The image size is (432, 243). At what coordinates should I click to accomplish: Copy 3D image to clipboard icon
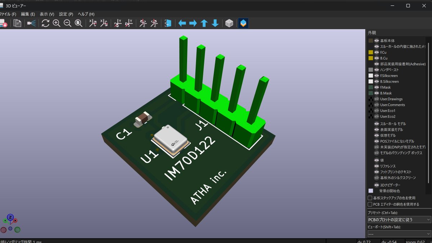click(x=17, y=23)
